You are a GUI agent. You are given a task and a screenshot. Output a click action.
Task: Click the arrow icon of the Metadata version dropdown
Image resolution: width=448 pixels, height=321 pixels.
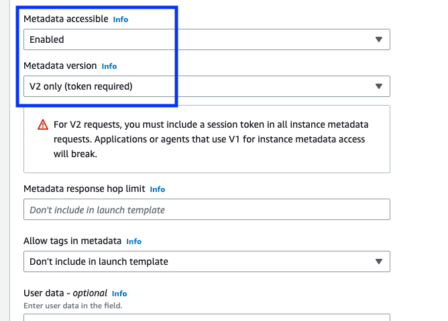click(378, 86)
